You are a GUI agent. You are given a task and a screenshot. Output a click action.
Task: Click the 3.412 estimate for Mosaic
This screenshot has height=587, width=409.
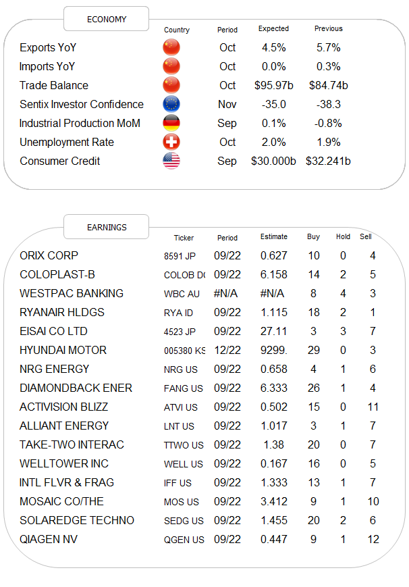274,501
